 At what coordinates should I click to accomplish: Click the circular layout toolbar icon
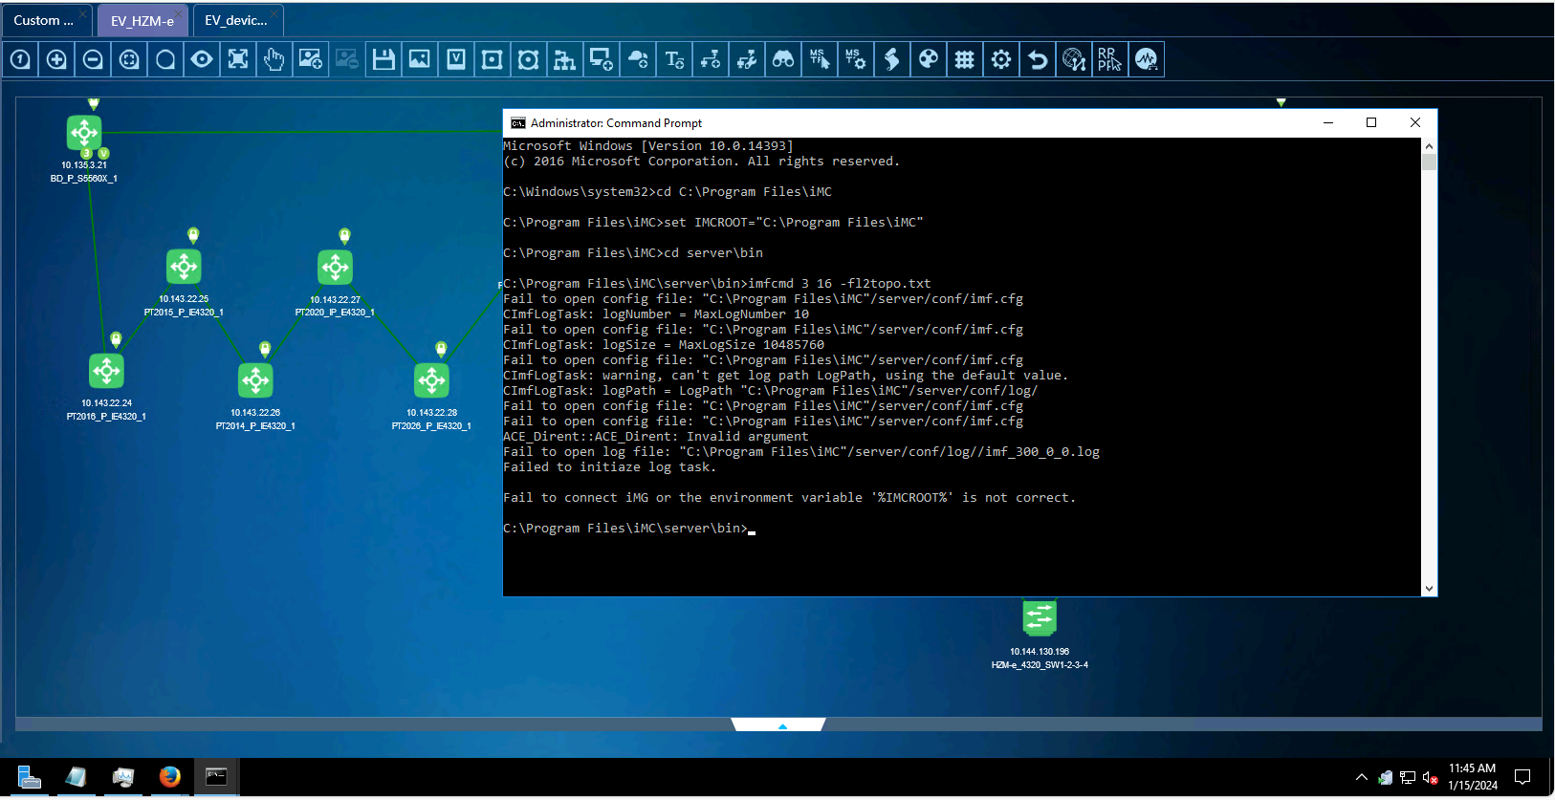coord(529,59)
